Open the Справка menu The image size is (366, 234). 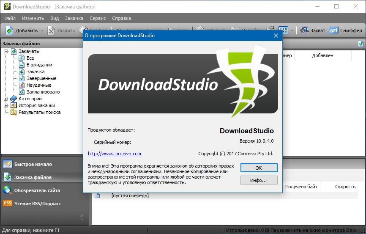click(121, 18)
